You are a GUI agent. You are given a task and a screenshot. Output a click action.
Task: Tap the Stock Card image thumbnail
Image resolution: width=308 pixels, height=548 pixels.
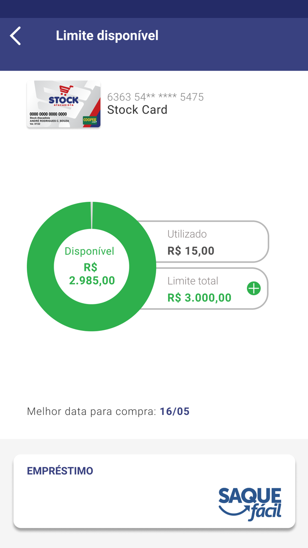[x=63, y=104]
